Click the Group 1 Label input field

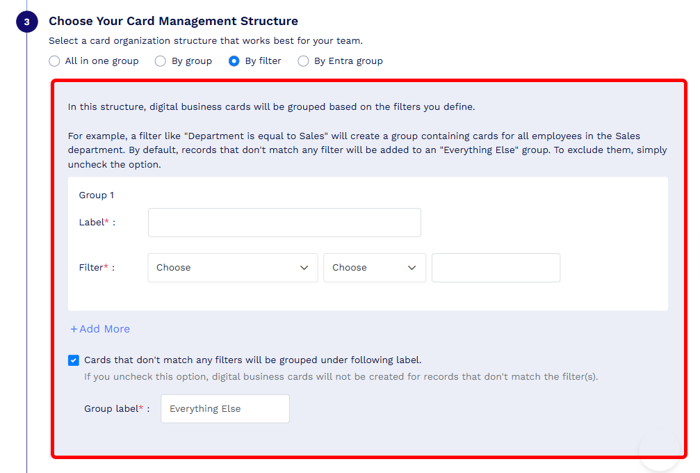284,223
